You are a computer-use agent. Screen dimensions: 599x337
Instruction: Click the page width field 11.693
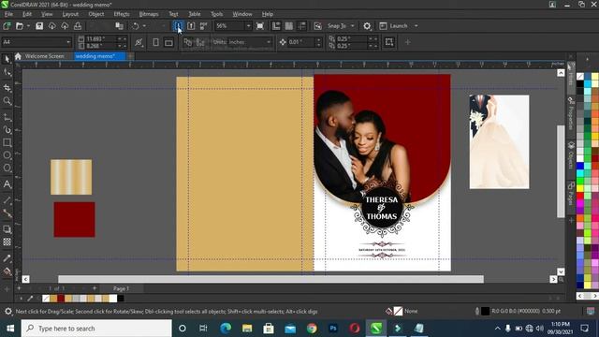point(100,39)
